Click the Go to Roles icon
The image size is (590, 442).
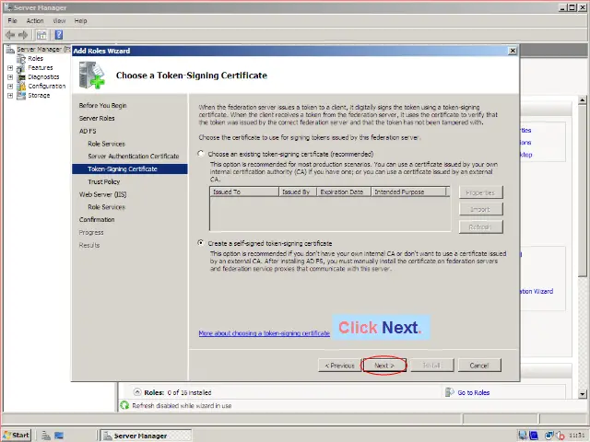pos(449,392)
